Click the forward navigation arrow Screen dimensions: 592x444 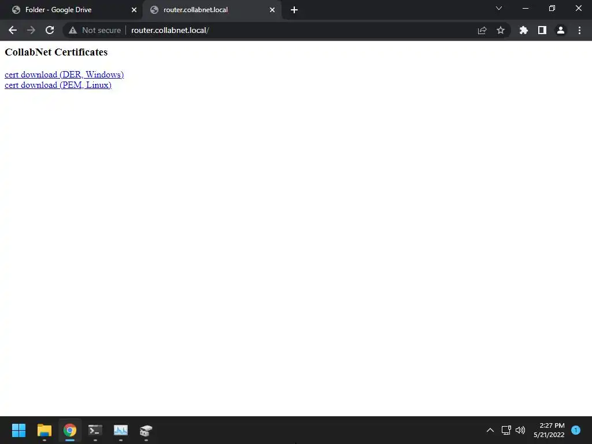tap(31, 30)
